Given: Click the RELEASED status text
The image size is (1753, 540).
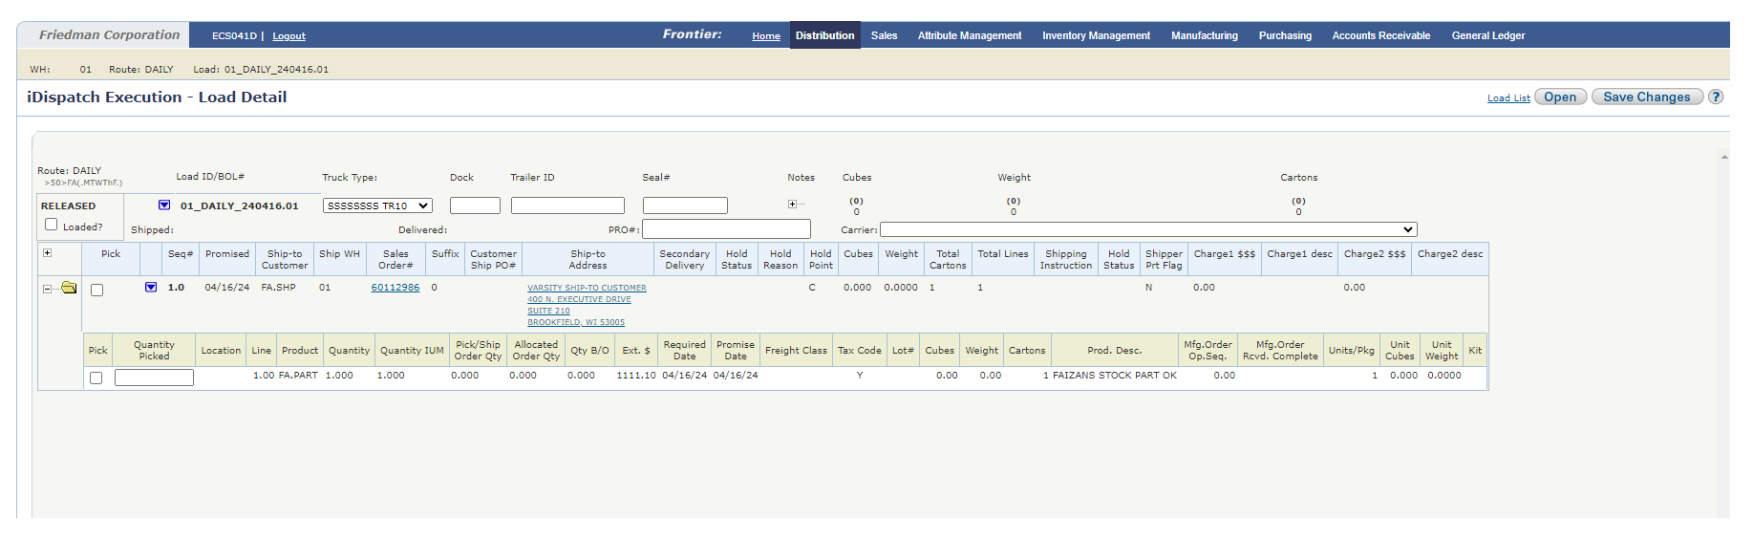Looking at the screenshot, I should tap(68, 205).
